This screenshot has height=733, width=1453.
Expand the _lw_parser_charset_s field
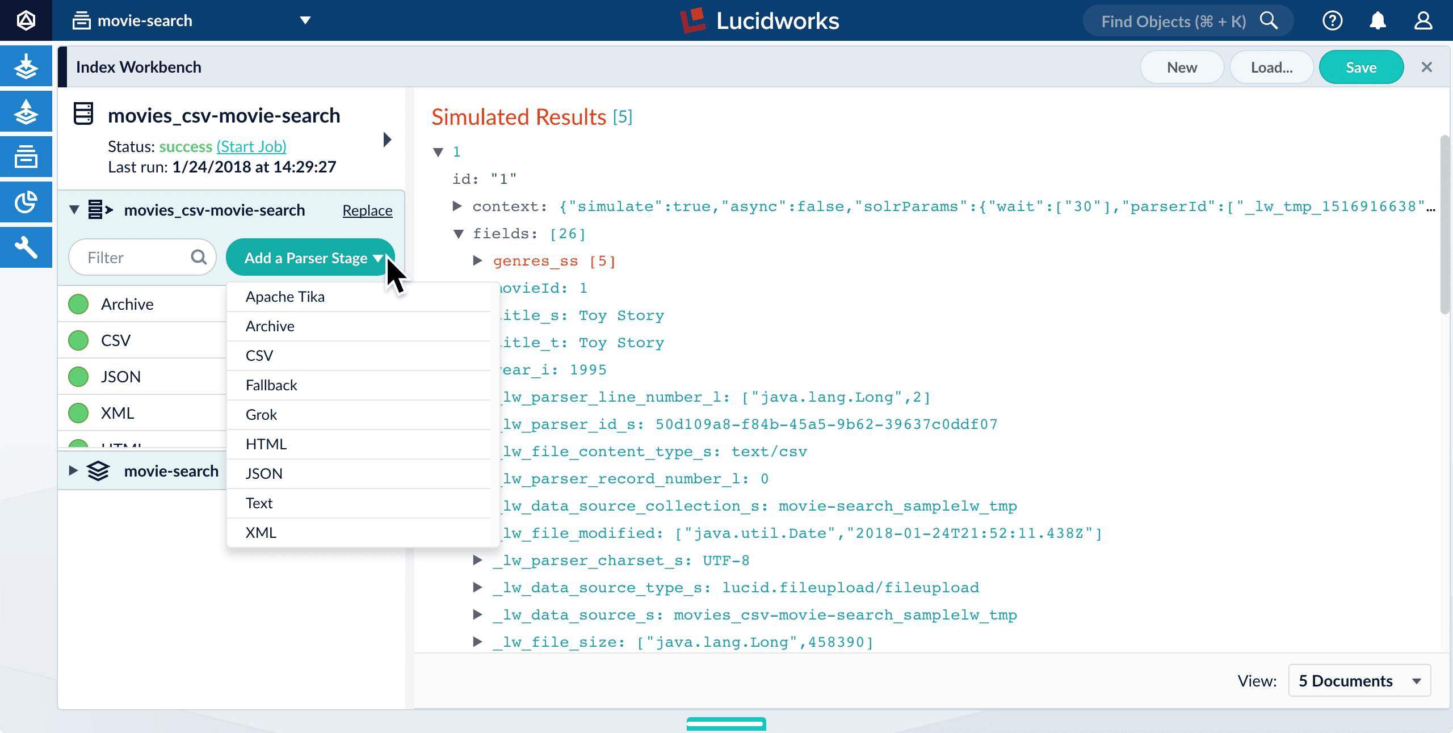tap(478, 560)
